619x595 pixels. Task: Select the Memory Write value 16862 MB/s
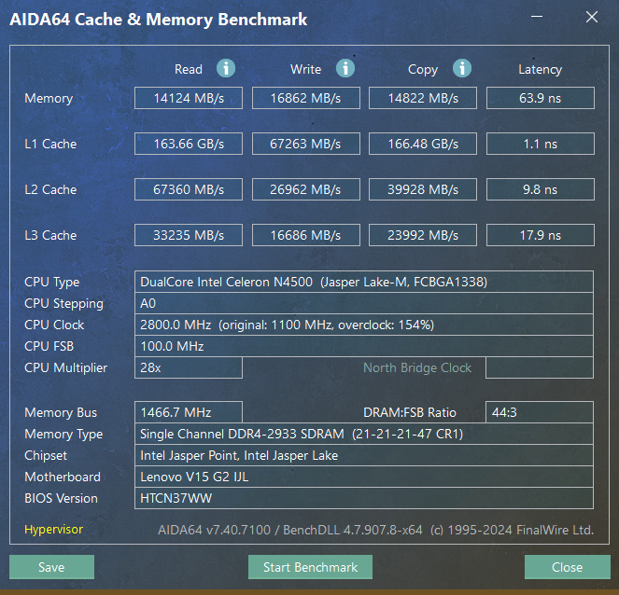[x=306, y=98]
